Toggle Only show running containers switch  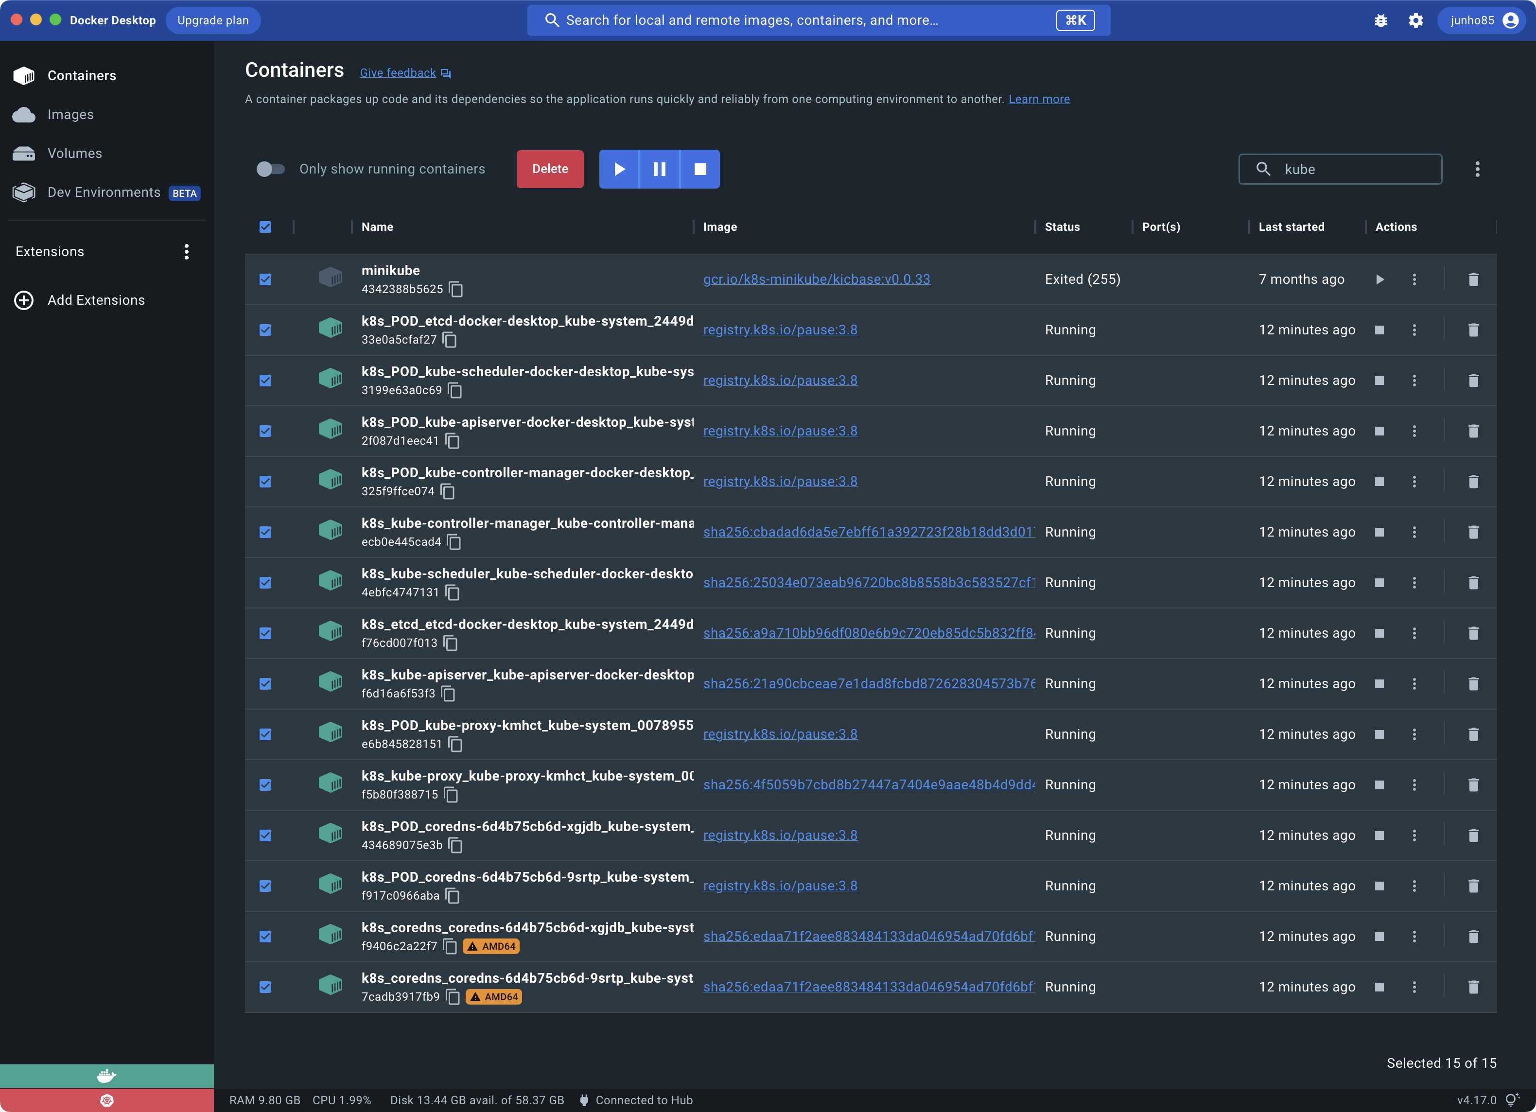click(x=270, y=169)
